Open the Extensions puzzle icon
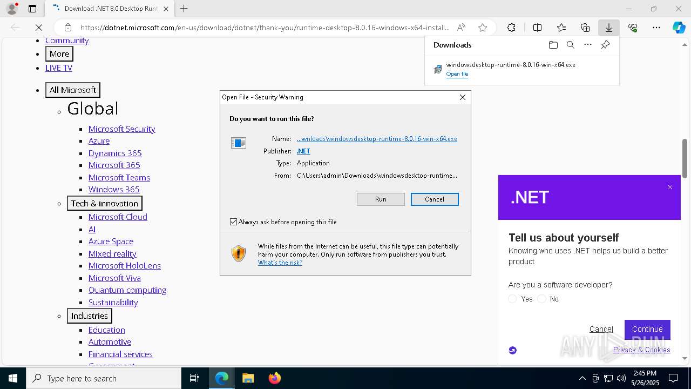This screenshot has width=691, height=389. pos(511,28)
